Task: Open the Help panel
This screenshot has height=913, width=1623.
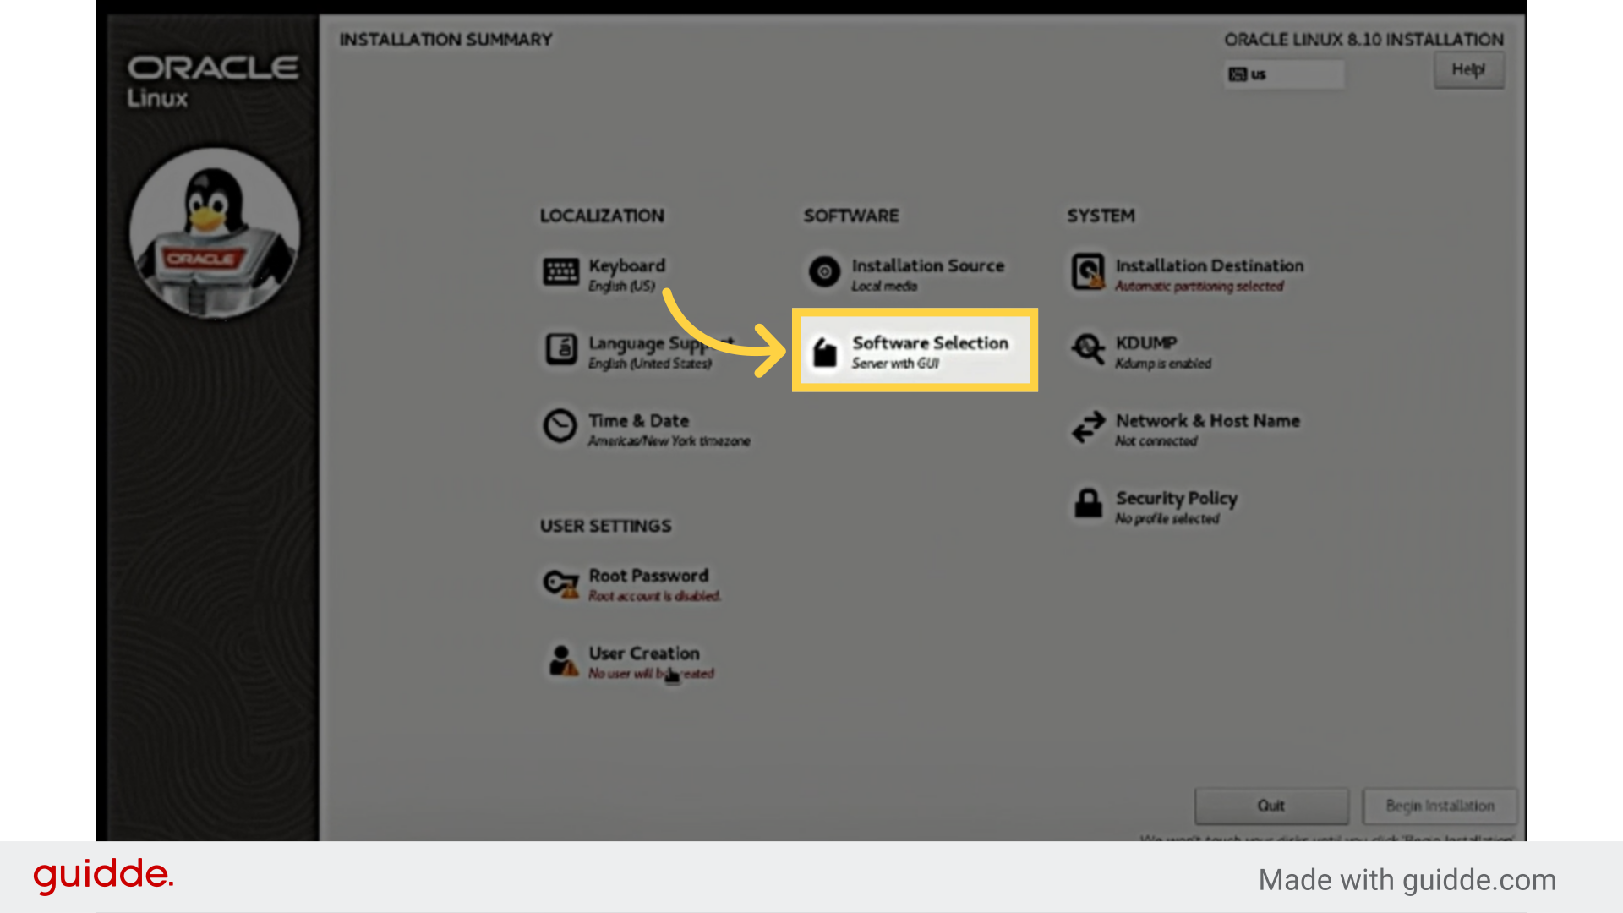Action: (x=1468, y=69)
